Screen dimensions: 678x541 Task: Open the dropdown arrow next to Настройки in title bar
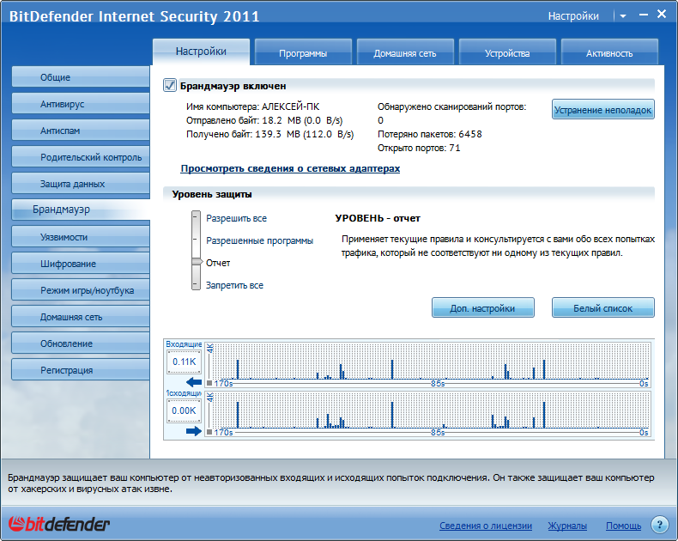tap(623, 16)
